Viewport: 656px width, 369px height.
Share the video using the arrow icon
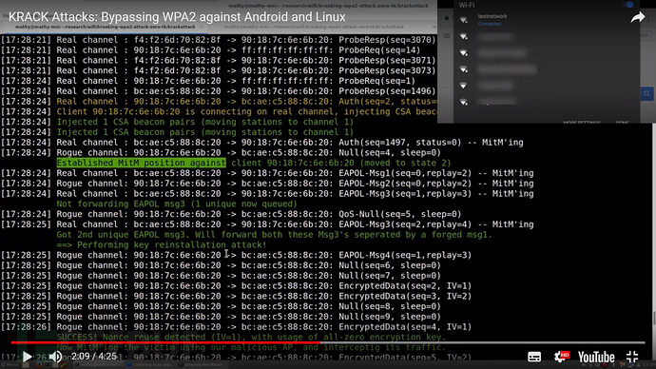[638, 17]
